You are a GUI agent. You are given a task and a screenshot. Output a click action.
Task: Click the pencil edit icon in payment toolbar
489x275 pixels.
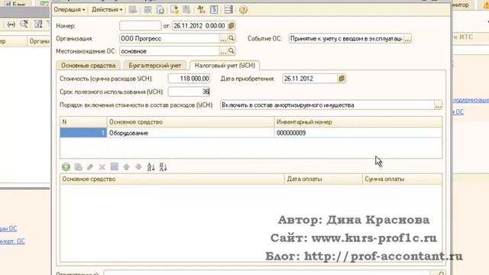point(90,167)
